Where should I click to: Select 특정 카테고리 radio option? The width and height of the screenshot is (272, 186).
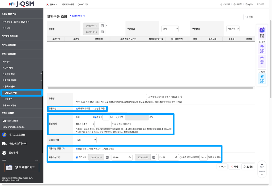click(x=88, y=149)
